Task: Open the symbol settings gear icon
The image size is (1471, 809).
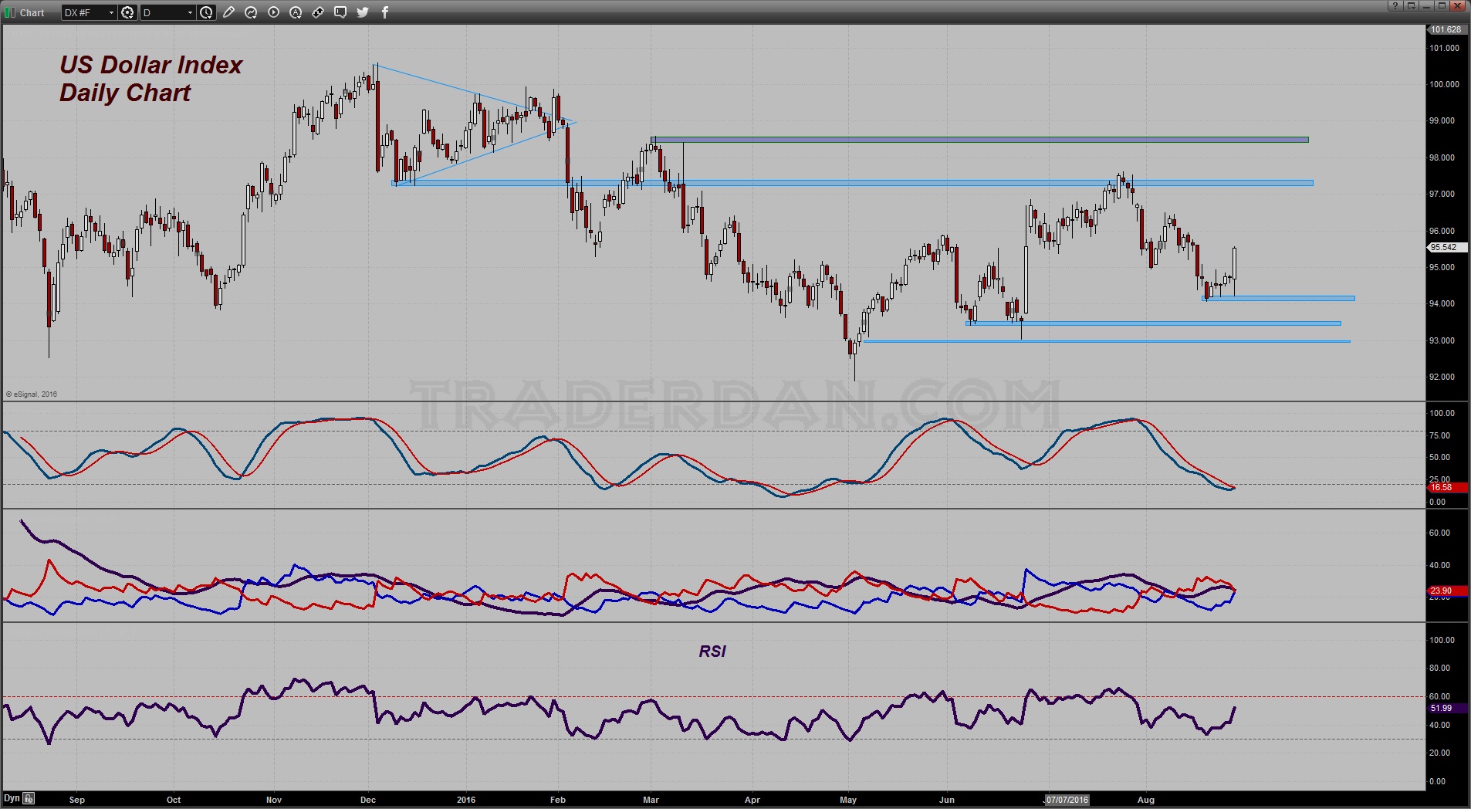Action: [x=127, y=12]
